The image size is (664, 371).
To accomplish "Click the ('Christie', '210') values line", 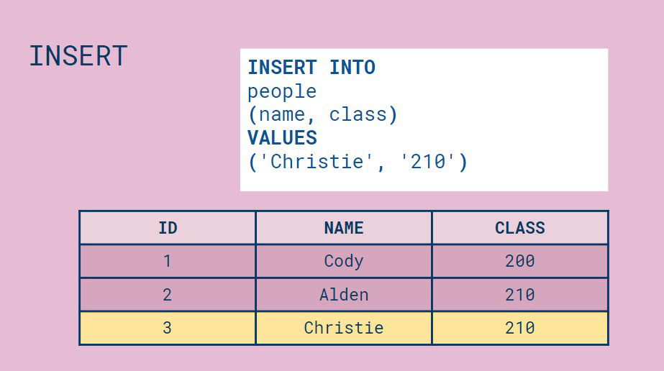I will (x=358, y=162).
